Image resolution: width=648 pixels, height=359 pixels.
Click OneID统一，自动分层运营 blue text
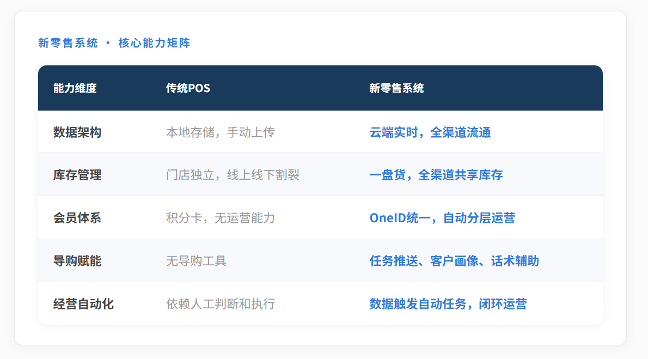pos(442,218)
